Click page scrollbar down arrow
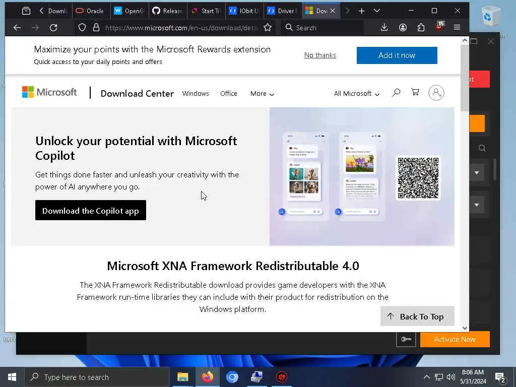The image size is (516, 387). click(465, 328)
